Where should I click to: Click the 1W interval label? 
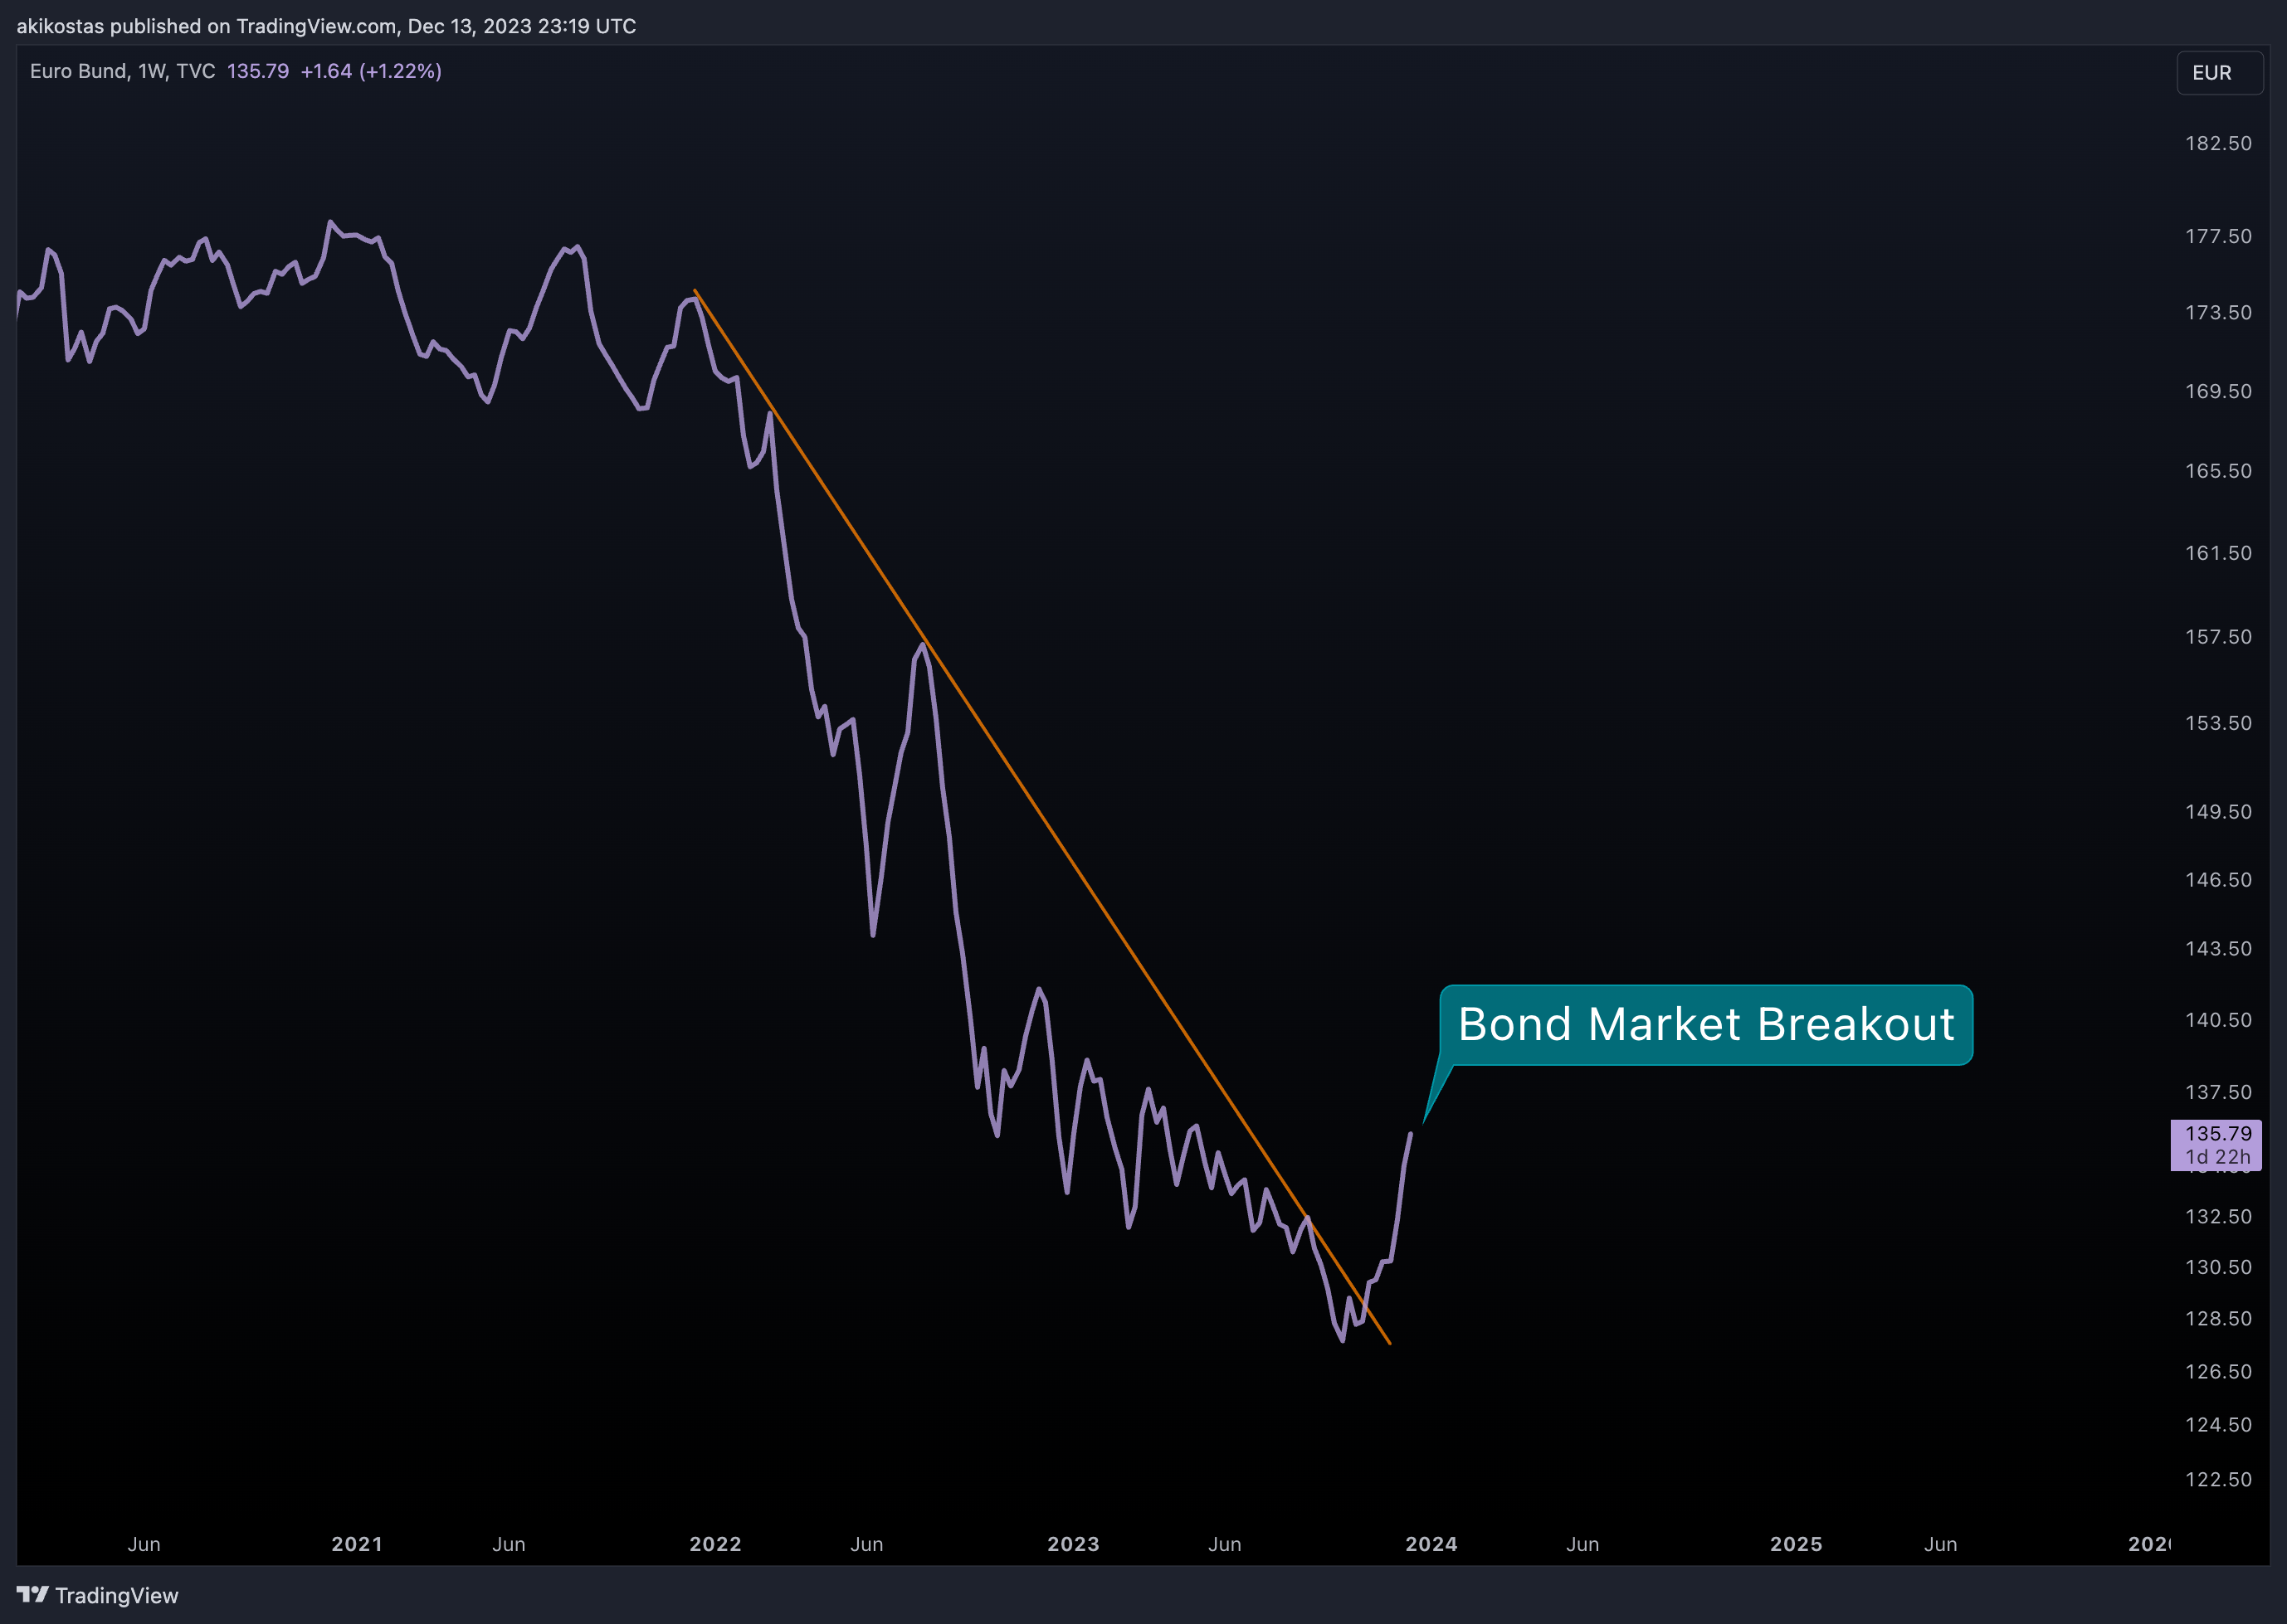(x=151, y=71)
